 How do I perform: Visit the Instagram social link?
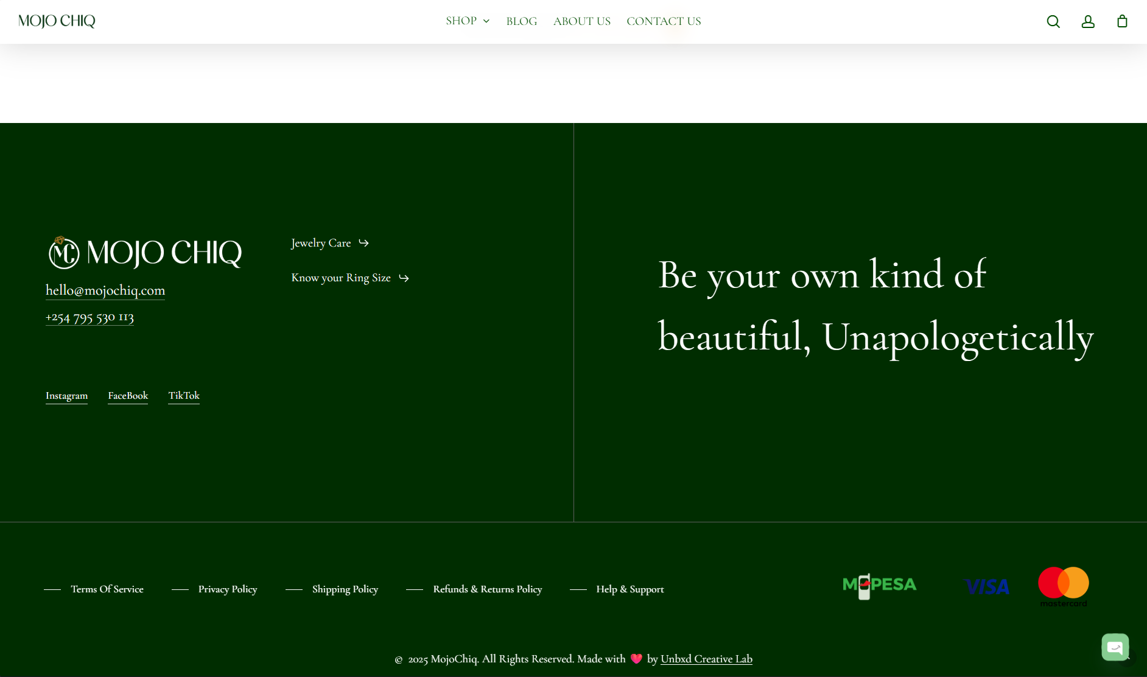tap(66, 396)
